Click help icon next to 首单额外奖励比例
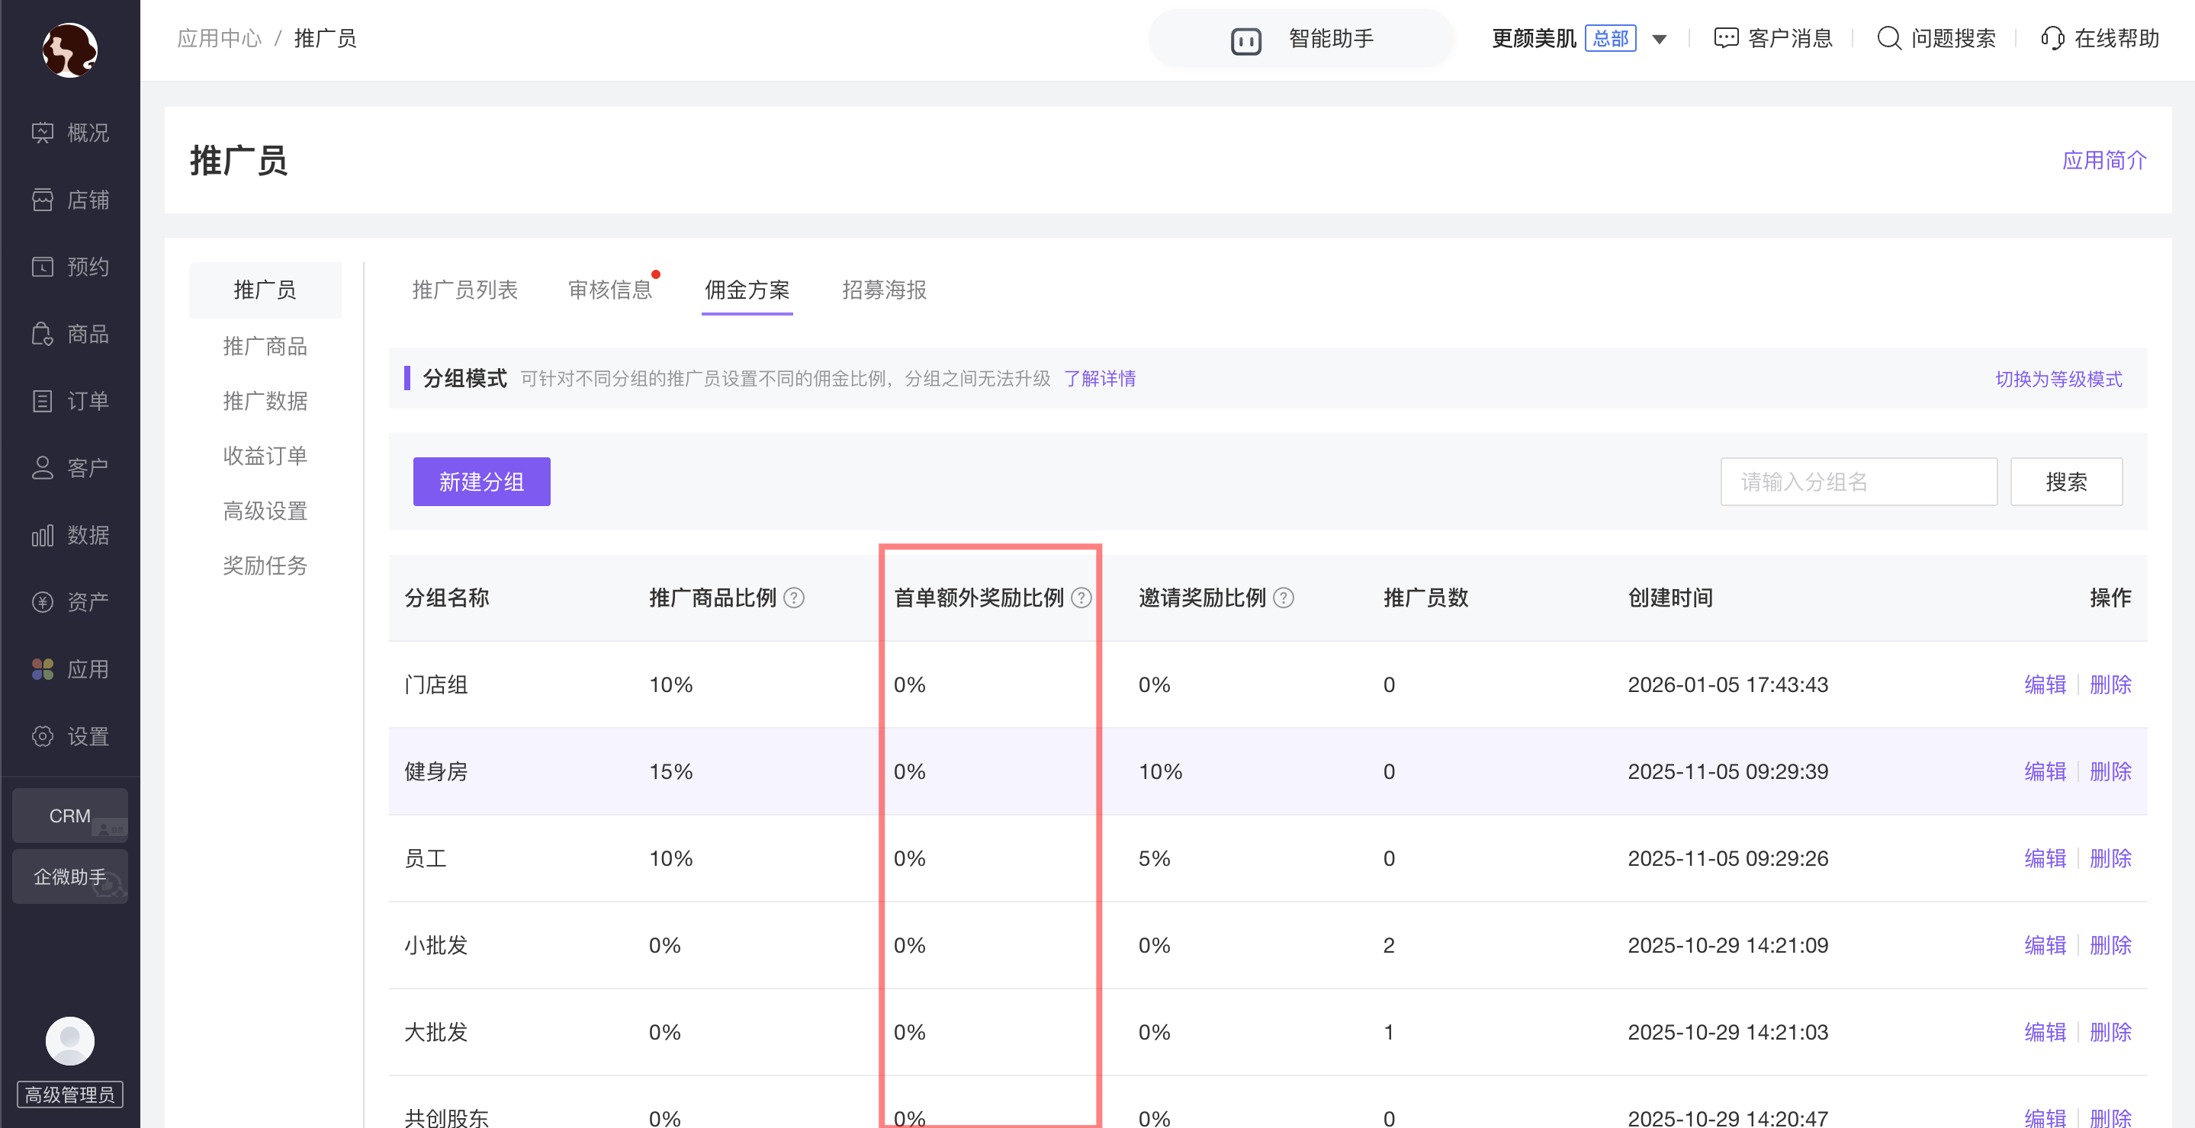The height and width of the screenshot is (1128, 2195). point(1081,598)
